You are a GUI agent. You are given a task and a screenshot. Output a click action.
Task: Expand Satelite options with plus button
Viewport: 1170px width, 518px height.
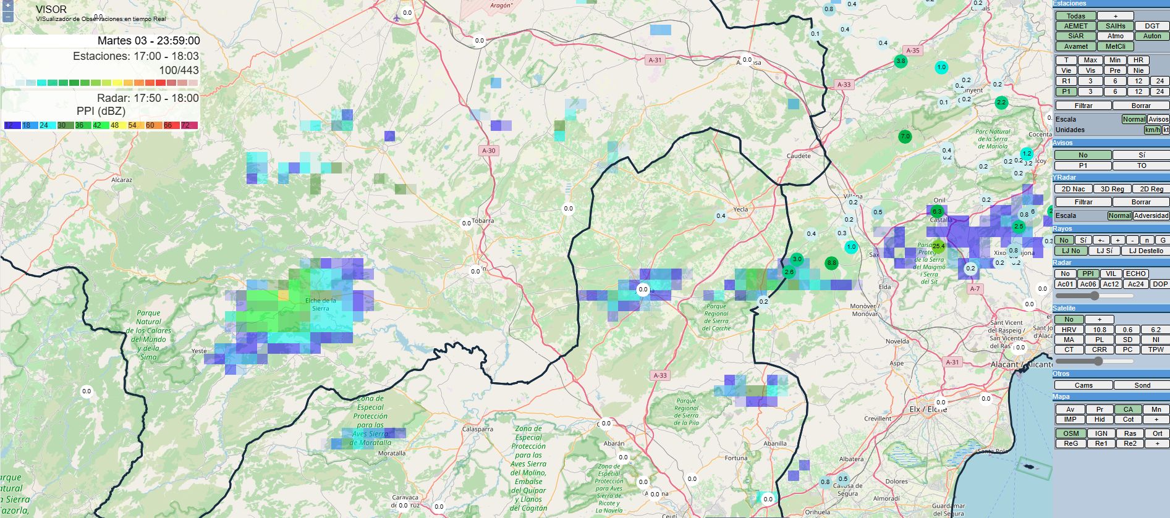click(1099, 319)
